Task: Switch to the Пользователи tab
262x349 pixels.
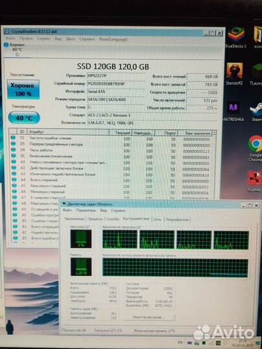Action: [x=177, y=220]
